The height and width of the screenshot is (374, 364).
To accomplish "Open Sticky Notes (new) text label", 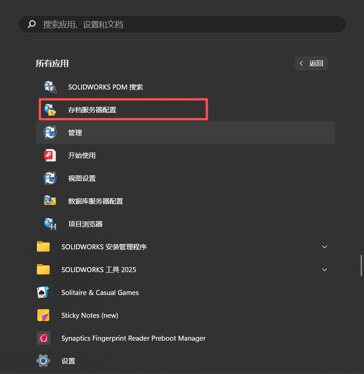I will [90, 316].
